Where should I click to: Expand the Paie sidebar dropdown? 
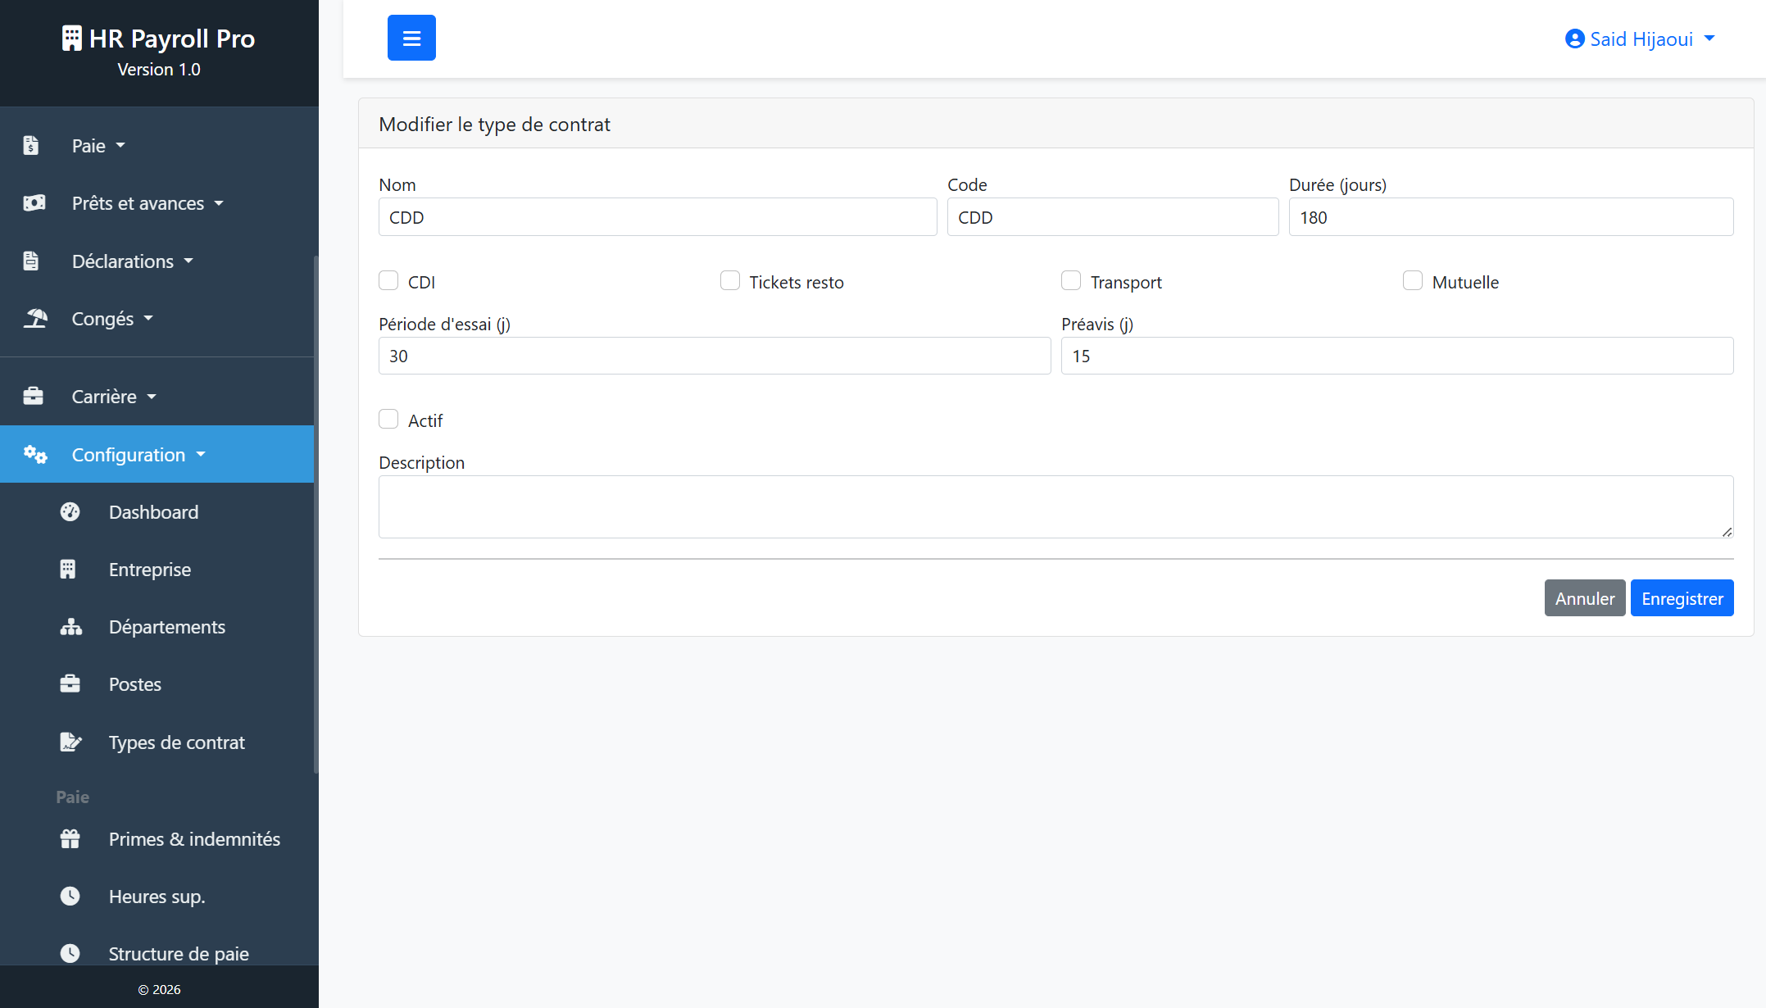click(157, 146)
